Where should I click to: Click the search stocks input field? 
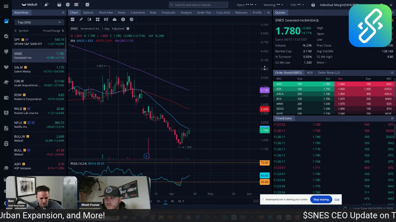pyautogui.click(x=198, y=5)
